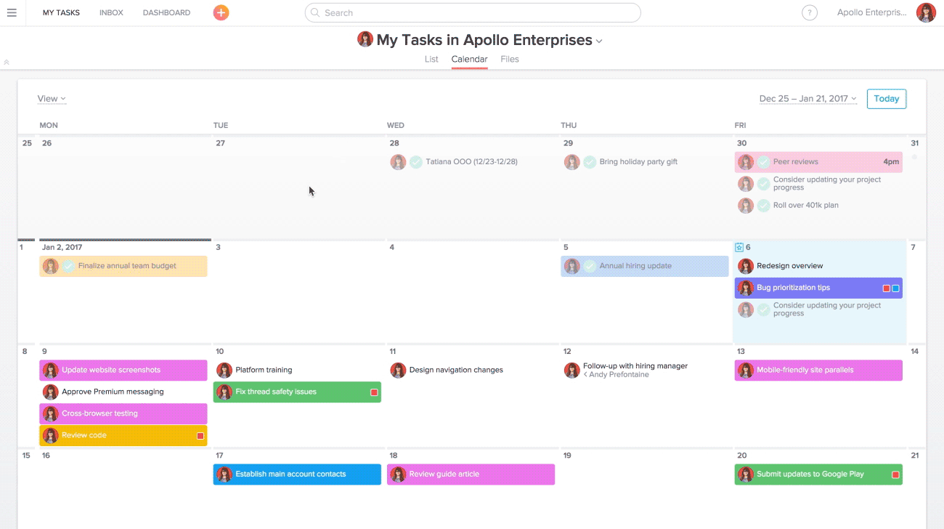Open the Review guide article task card

point(471,474)
